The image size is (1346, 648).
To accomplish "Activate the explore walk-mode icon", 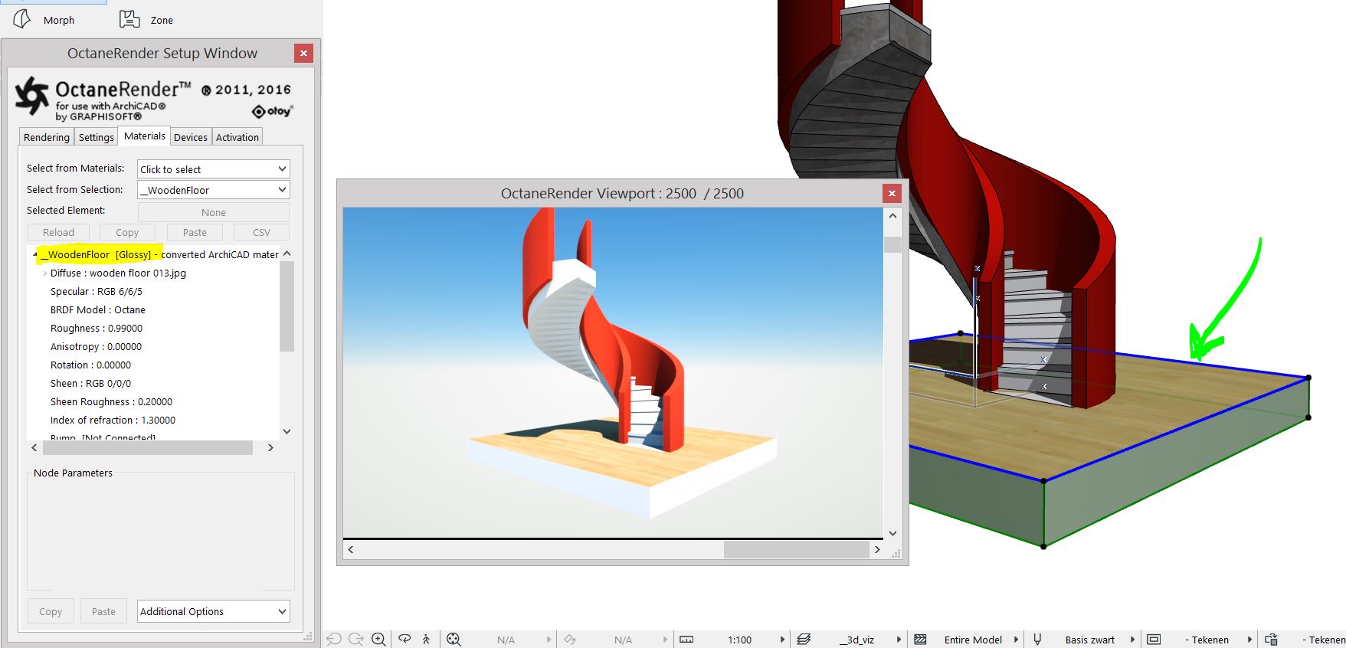I will click(426, 640).
